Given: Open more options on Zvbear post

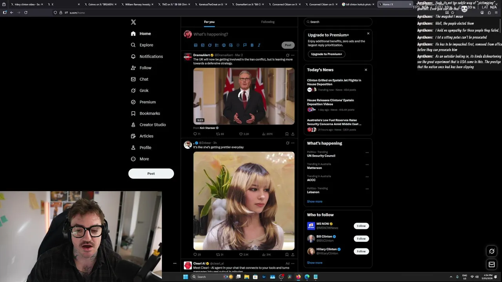Looking at the screenshot, I should point(293,143).
